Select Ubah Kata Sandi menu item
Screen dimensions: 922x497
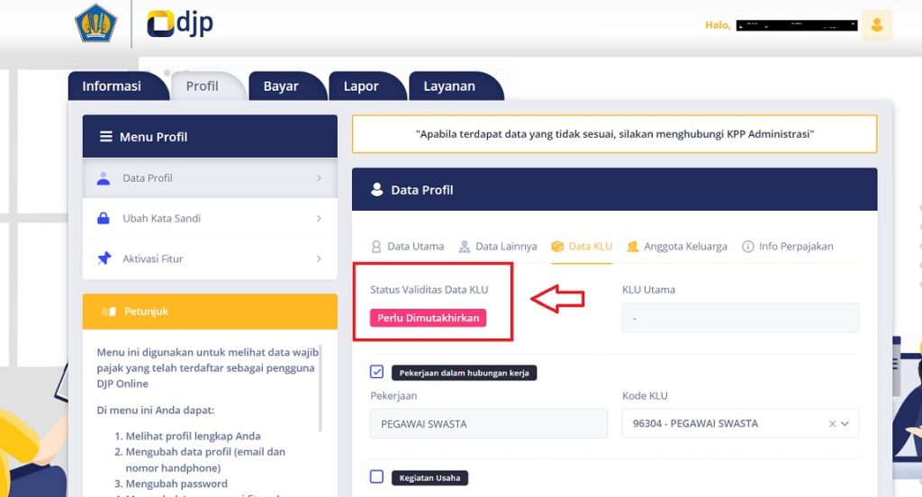[x=210, y=218]
